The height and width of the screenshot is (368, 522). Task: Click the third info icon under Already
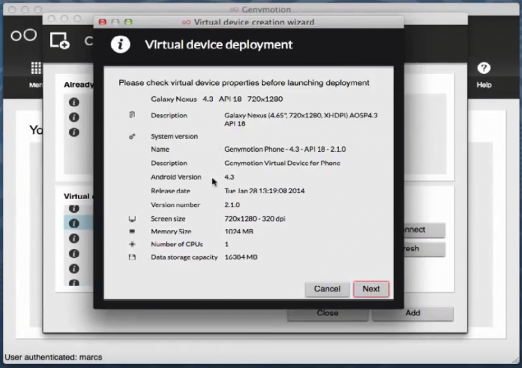(x=74, y=132)
